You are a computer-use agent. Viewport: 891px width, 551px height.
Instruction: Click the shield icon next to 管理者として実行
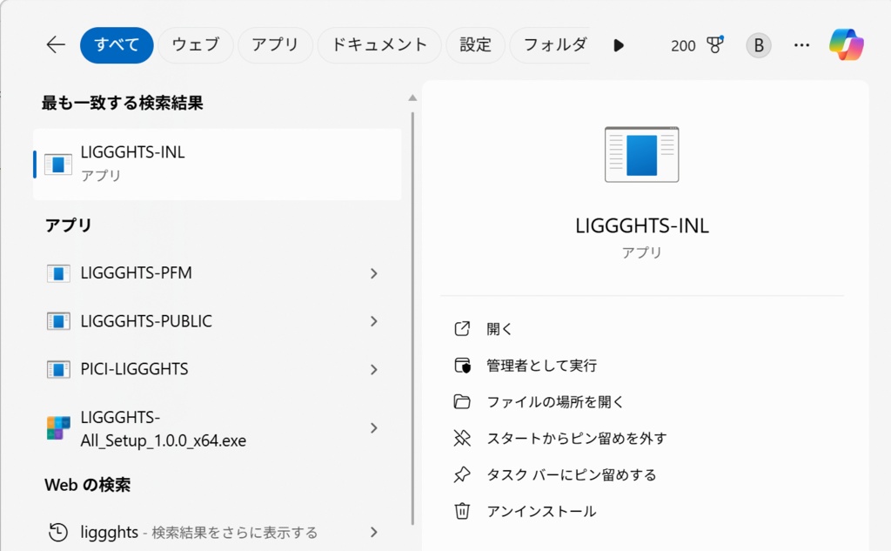[x=463, y=365]
